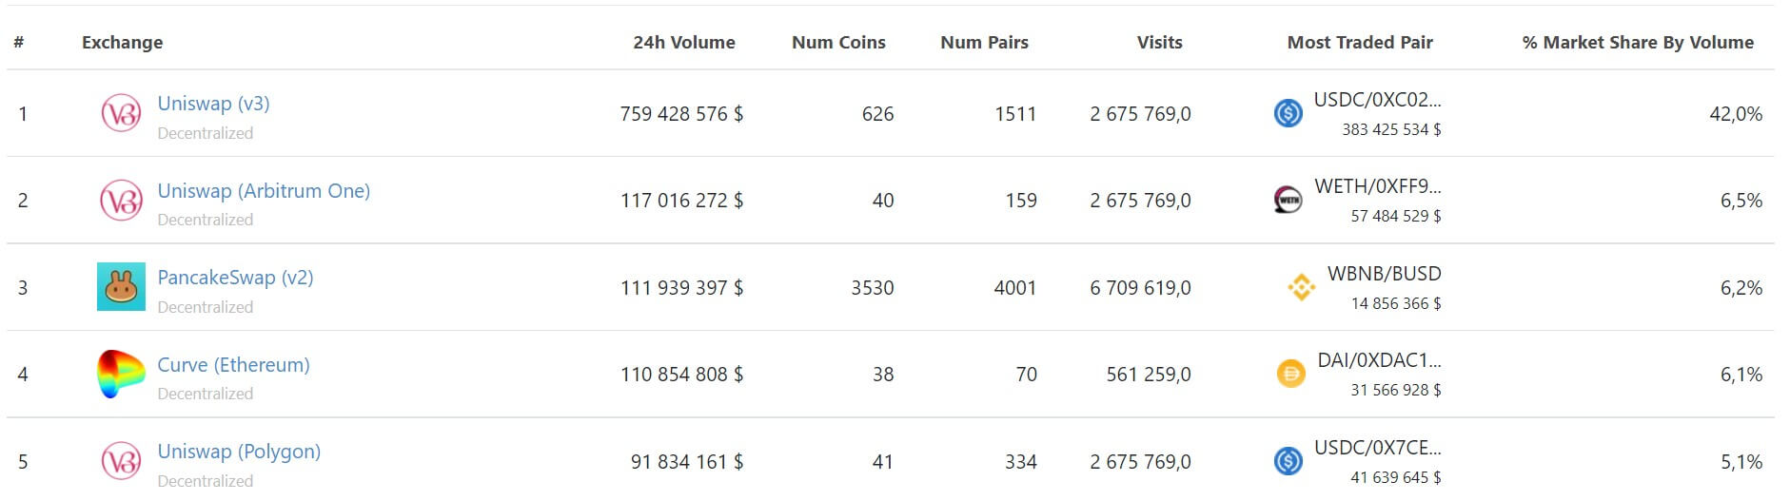Click the WETH coin icon

point(1288,201)
